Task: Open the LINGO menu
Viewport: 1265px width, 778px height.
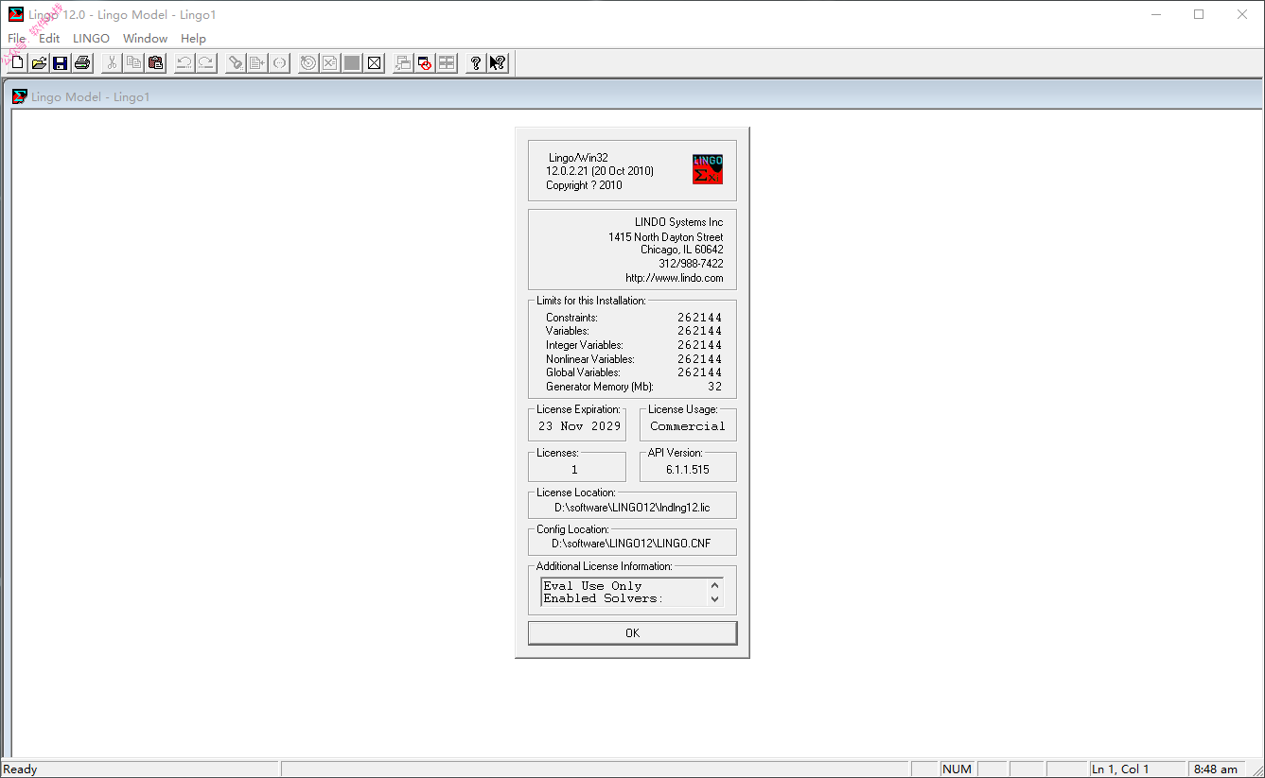Action: click(91, 39)
